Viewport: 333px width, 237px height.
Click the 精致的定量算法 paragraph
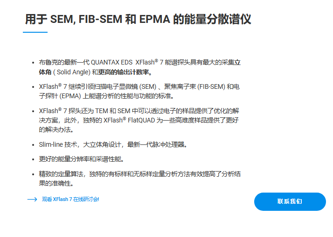[x=140, y=179]
